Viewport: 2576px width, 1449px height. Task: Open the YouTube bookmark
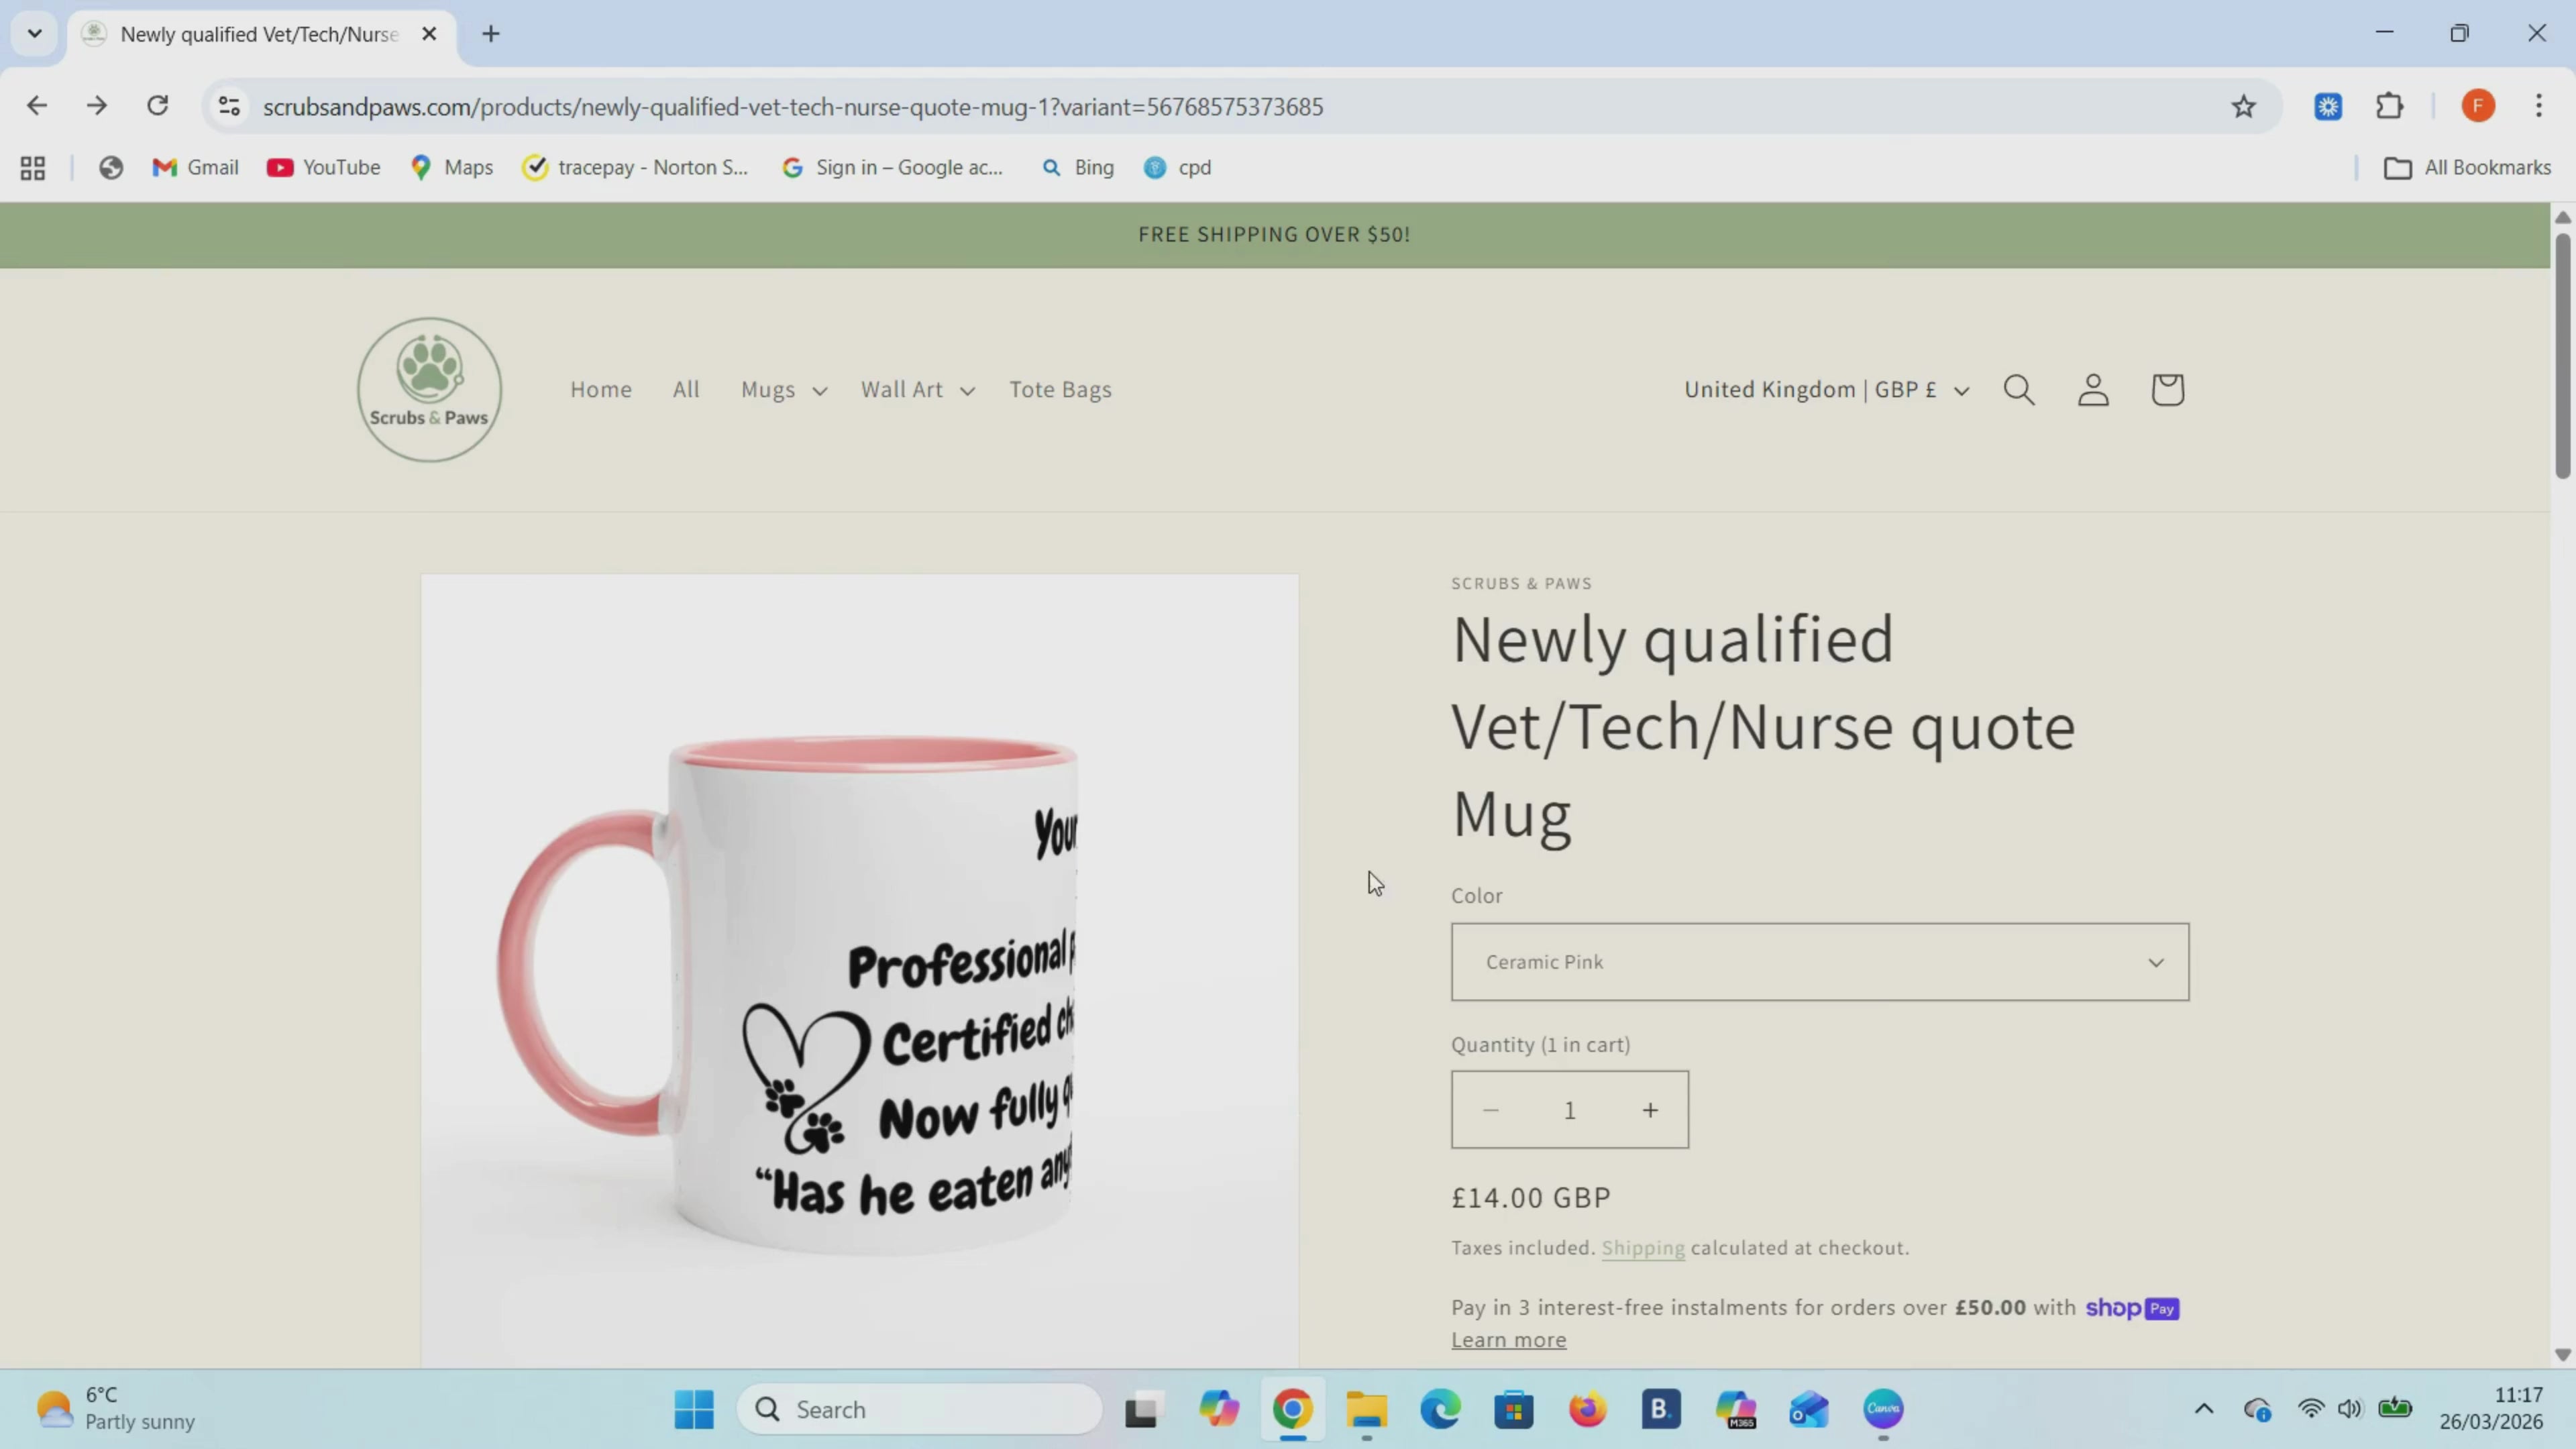pos(323,168)
